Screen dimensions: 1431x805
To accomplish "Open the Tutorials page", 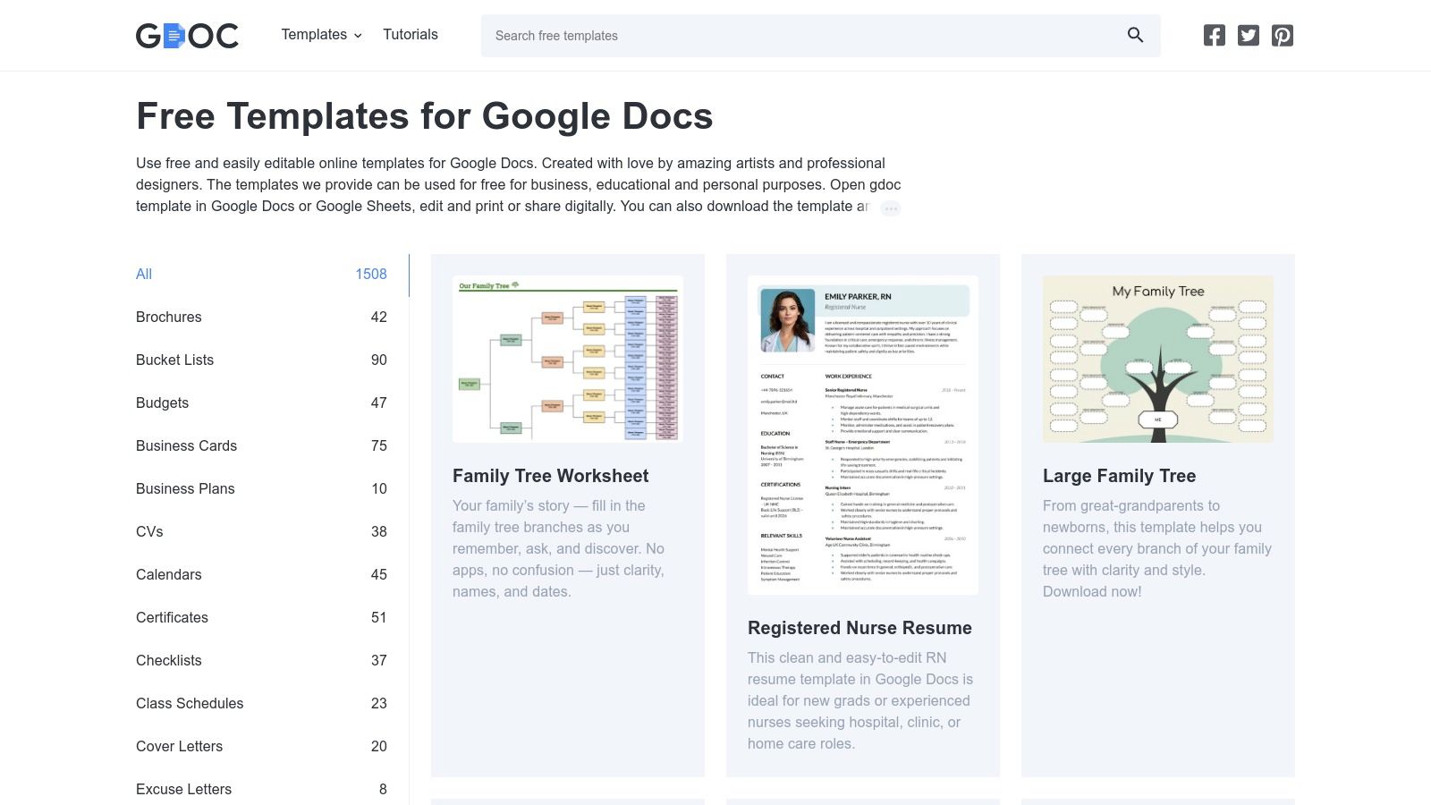I will 411,35.
